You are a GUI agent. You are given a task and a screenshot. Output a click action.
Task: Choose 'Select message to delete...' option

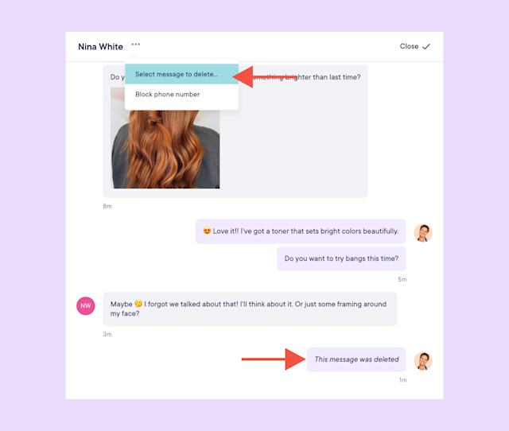click(182, 74)
